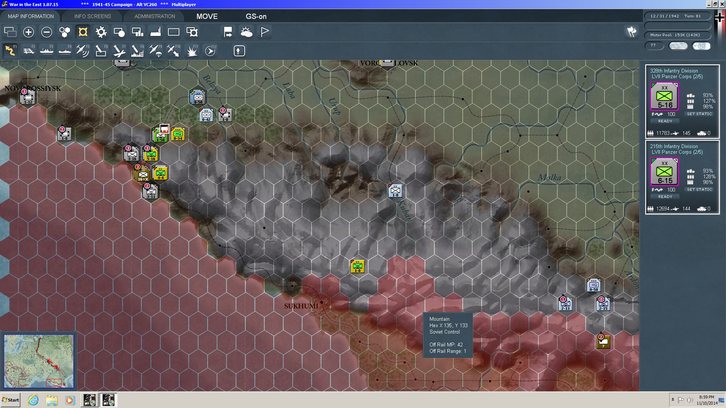Select the 1-12 unit at Novorossiysk
This screenshot has width=726, height=408.
coord(28,97)
